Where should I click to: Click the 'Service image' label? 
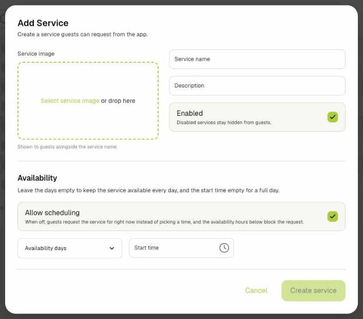(36, 54)
